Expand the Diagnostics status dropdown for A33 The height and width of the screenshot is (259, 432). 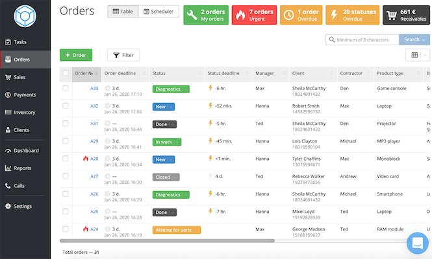[x=186, y=89]
